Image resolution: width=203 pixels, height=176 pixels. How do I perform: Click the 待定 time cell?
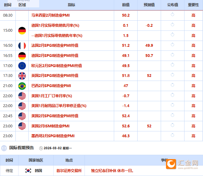[x=9, y=171]
